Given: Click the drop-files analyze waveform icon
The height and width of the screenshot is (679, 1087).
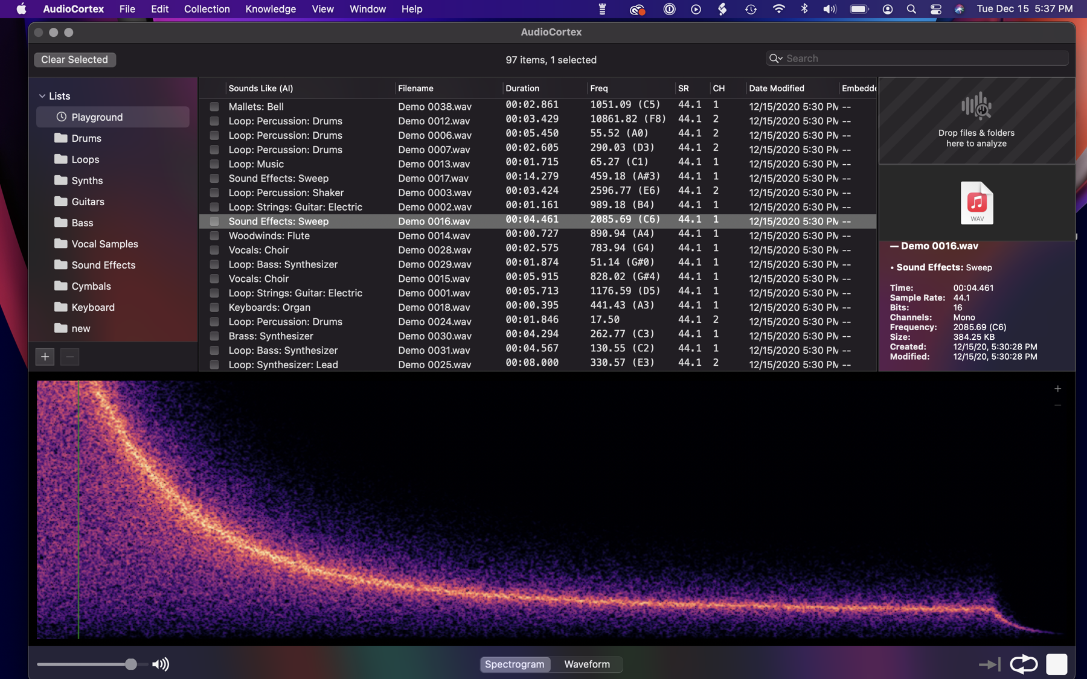Looking at the screenshot, I should point(976,106).
